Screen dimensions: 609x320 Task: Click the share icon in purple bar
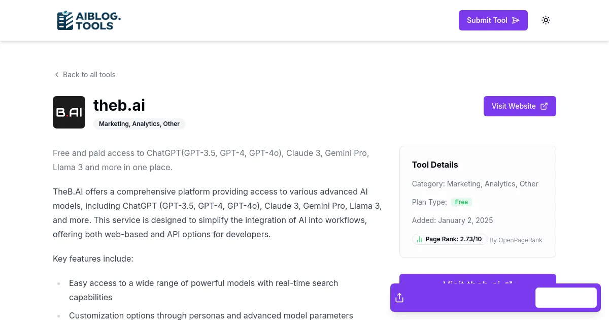pos(399,298)
